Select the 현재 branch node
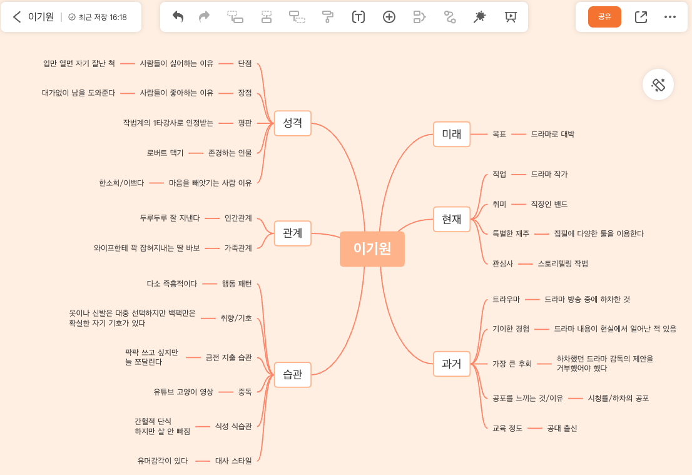692x475 pixels. click(x=452, y=219)
